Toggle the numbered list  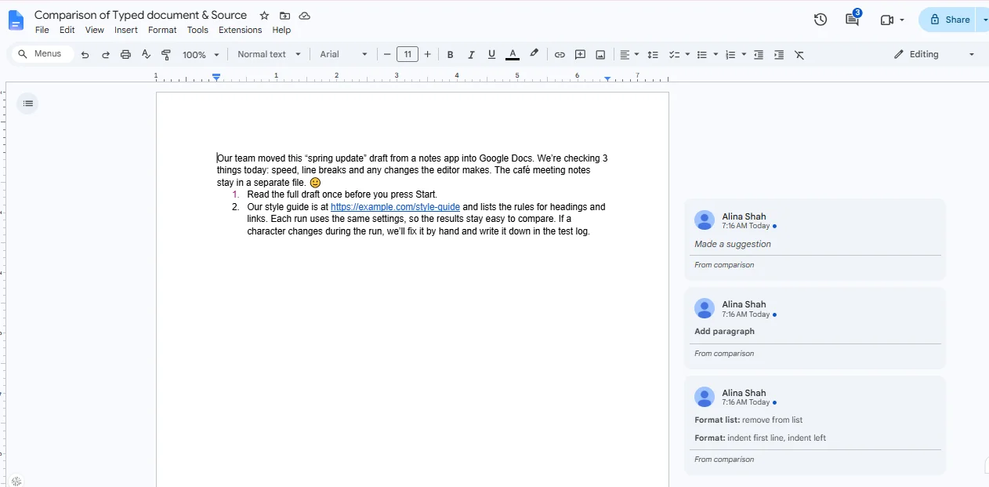click(730, 55)
